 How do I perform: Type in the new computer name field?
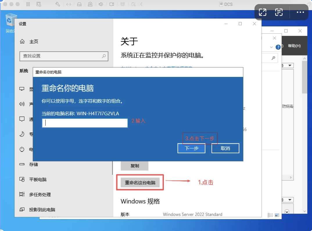tap(85, 123)
